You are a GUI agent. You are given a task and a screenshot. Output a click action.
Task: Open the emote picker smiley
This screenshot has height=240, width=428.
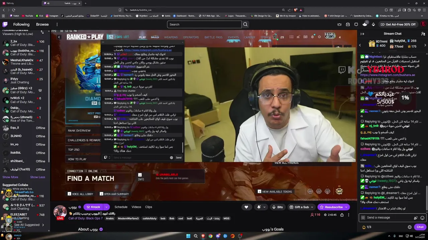(422, 218)
